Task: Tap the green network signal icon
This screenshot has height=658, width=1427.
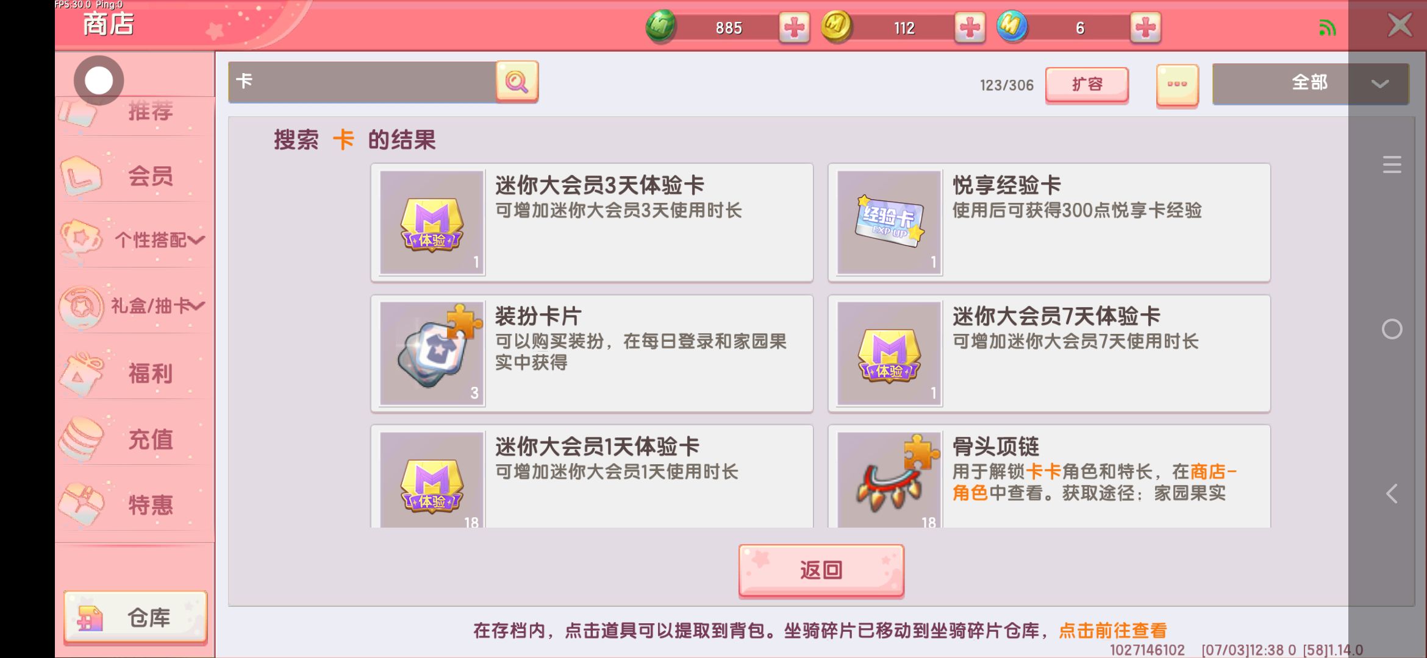Action: (x=1327, y=28)
